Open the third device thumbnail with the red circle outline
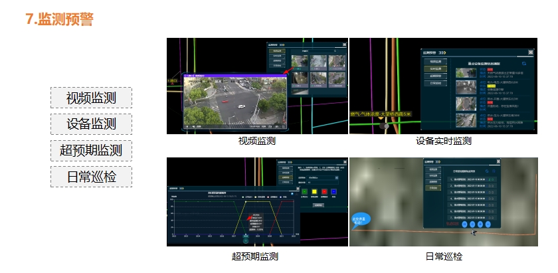The image size is (558, 273). click(466, 104)
